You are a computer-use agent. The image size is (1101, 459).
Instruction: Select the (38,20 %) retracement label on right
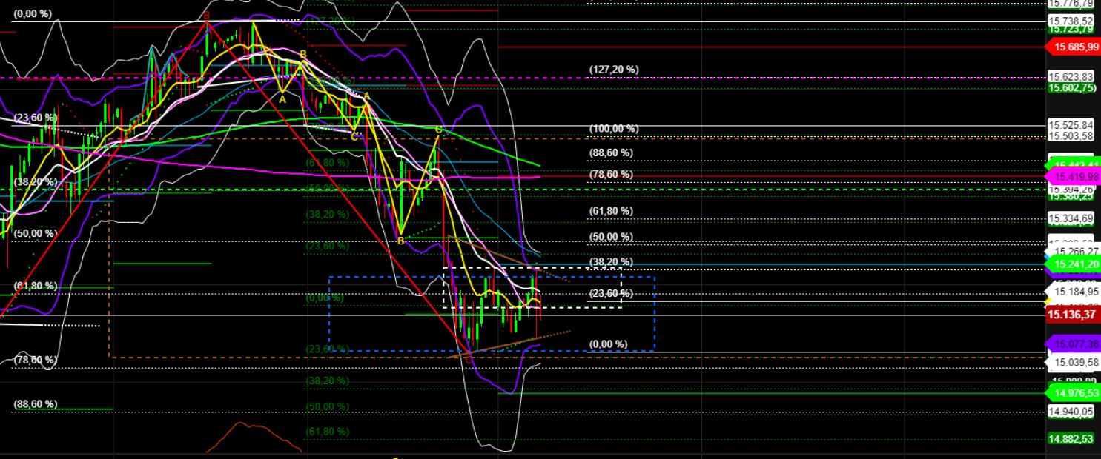pos(609,261)
